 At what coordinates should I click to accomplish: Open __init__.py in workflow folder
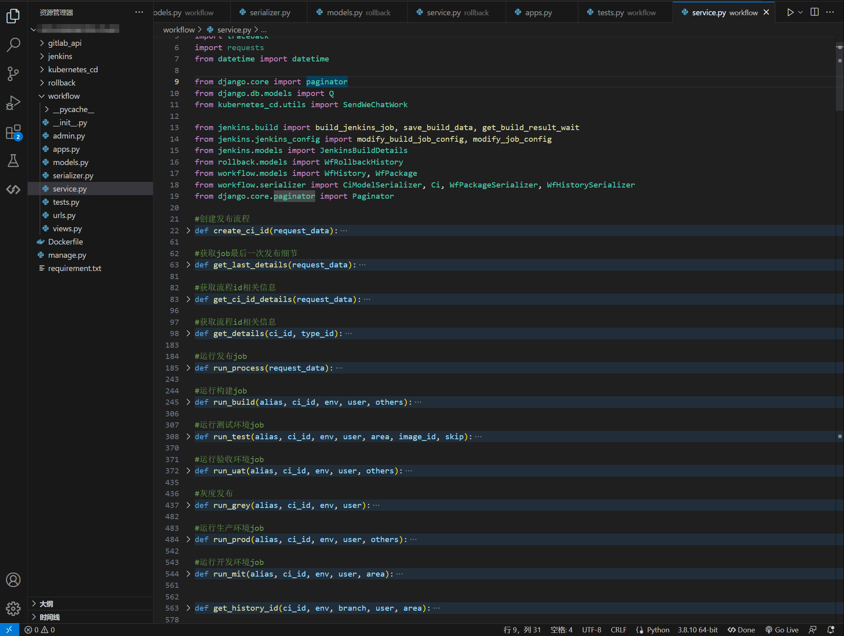click(x=90, y=122)
